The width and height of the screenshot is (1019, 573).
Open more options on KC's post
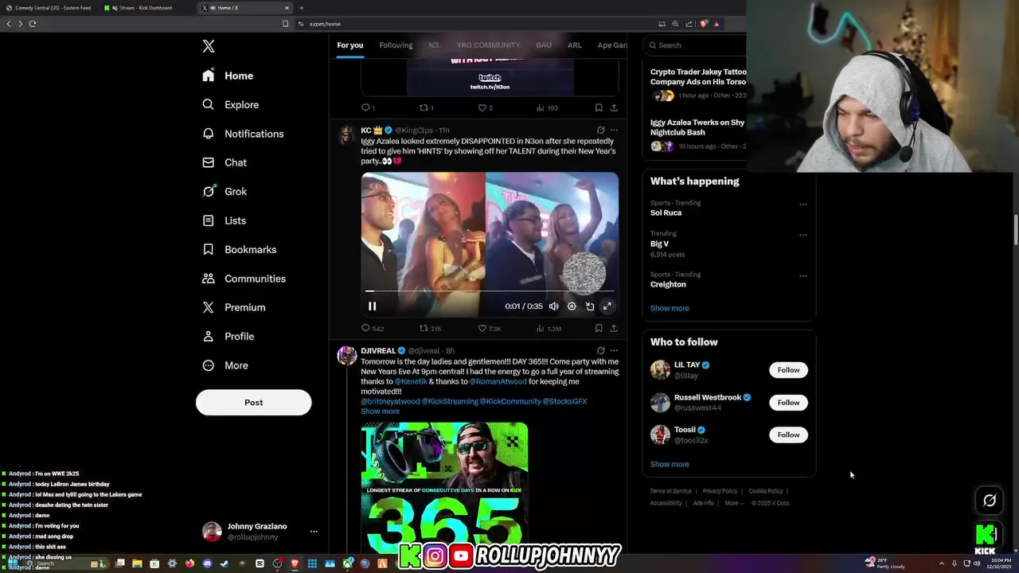pos(614,130)
